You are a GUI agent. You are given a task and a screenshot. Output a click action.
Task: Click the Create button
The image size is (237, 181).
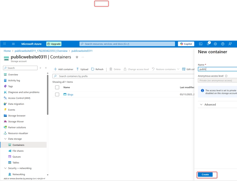point(205,174)
